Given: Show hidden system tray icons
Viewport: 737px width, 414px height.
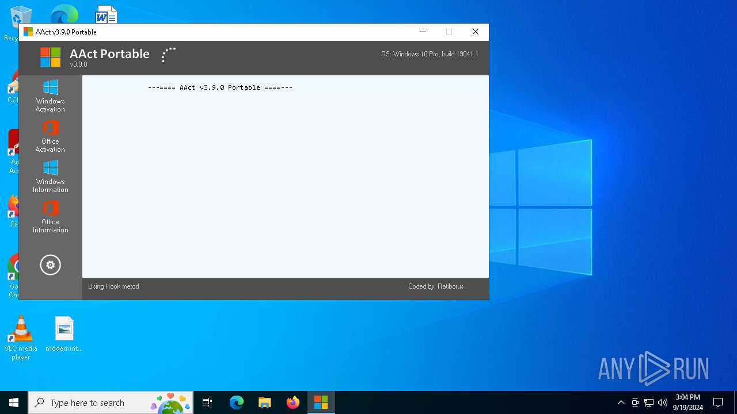Looking at the screenshot, I should coord(621,402).
